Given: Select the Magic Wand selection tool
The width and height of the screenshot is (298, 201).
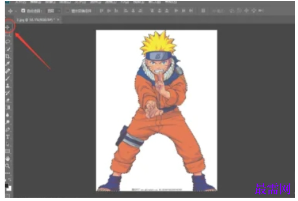Looking at the screenshot, I should pyautogui.click(x=7, y=49).
